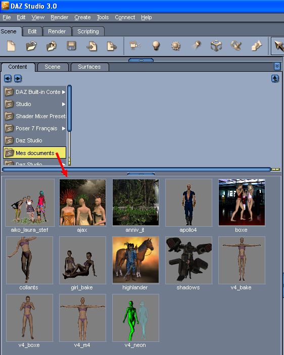Click the new primitive shapes icon
Viewport: 284px width, 355px height.
[256, 45]
